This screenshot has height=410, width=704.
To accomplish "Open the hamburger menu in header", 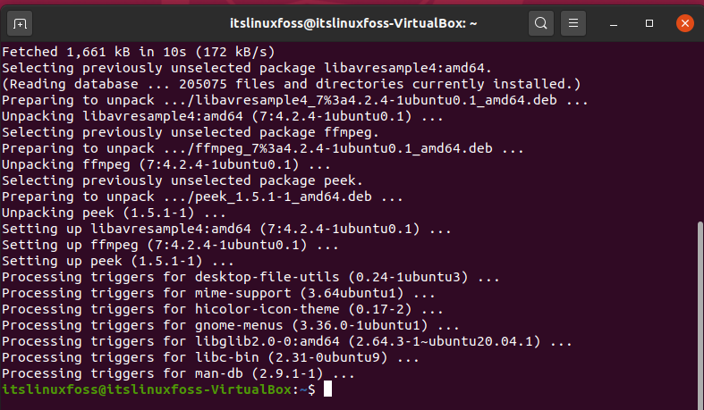I will point(573,23).
